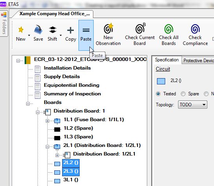214x186 pixels.
Task: Select the Tested radio button
Action: point(158,94)
